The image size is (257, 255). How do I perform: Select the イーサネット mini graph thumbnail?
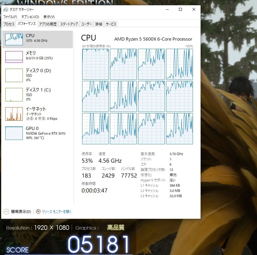tap(14, 114)
